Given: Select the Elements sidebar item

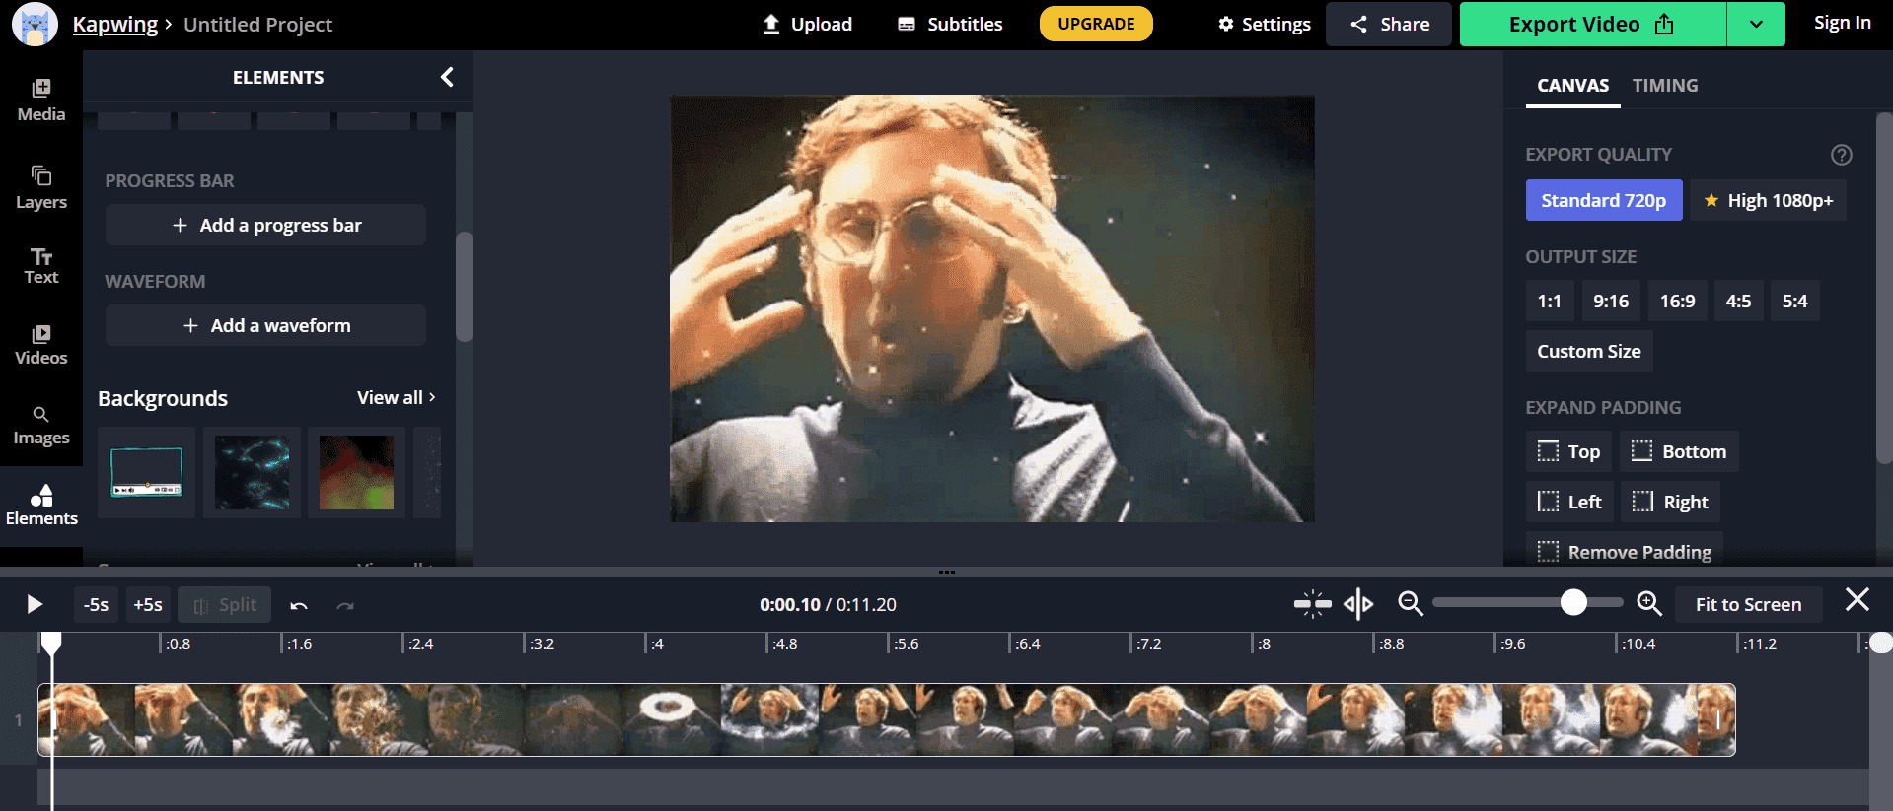Looking at the screenshot, I should click(x=41, y=506).
